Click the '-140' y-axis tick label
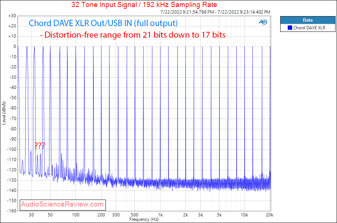The height and width of the screenshot is (223, 337). coord(12,190)
